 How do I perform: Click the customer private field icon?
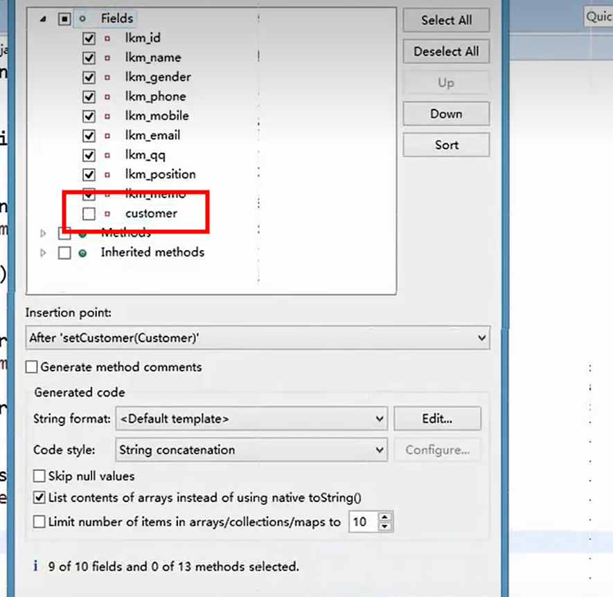tap(107, 213)
